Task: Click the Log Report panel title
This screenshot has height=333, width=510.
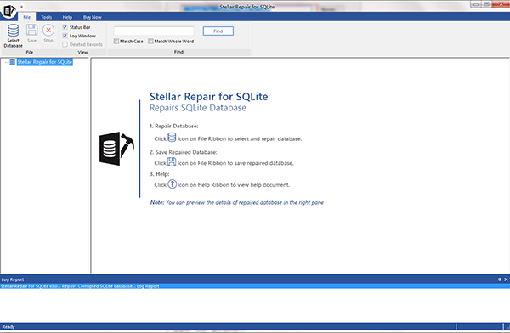Action: tap(13, 279)
